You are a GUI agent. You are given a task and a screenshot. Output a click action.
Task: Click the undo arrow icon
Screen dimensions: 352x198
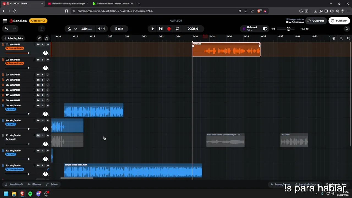pyautogui.click(x=6, y=29)
